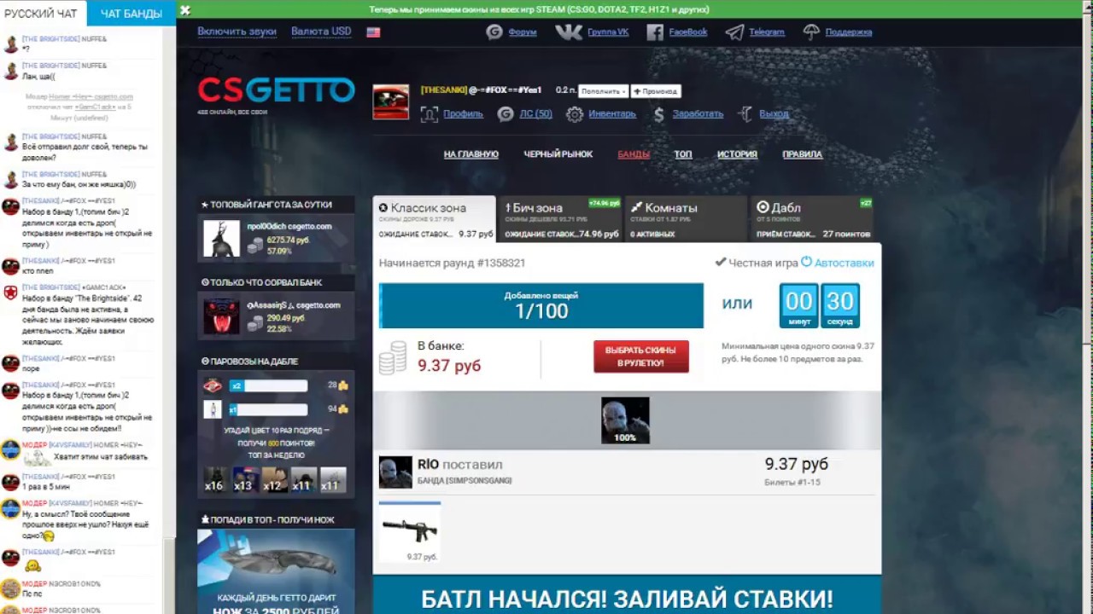Click the forum G icon in header
This screenshot has width=1093, height=614.
pyautogui.click(x=494, y=32)
